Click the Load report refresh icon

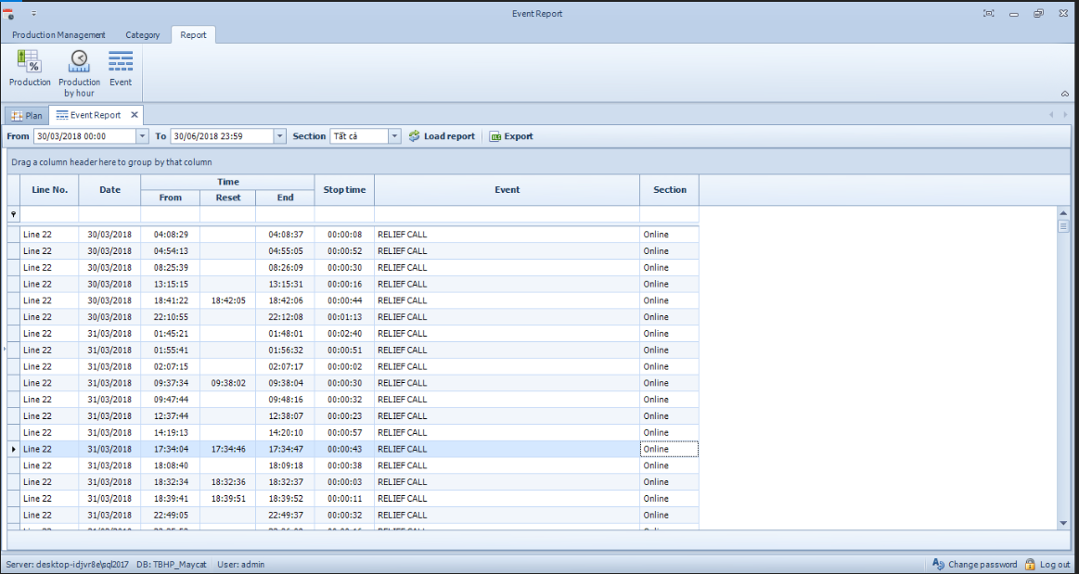(x=415, y=136)
